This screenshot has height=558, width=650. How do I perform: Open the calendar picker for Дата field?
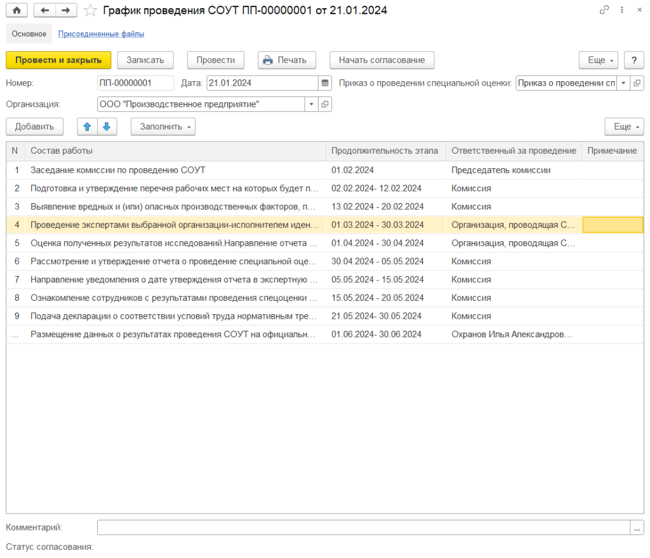(325, 83)
